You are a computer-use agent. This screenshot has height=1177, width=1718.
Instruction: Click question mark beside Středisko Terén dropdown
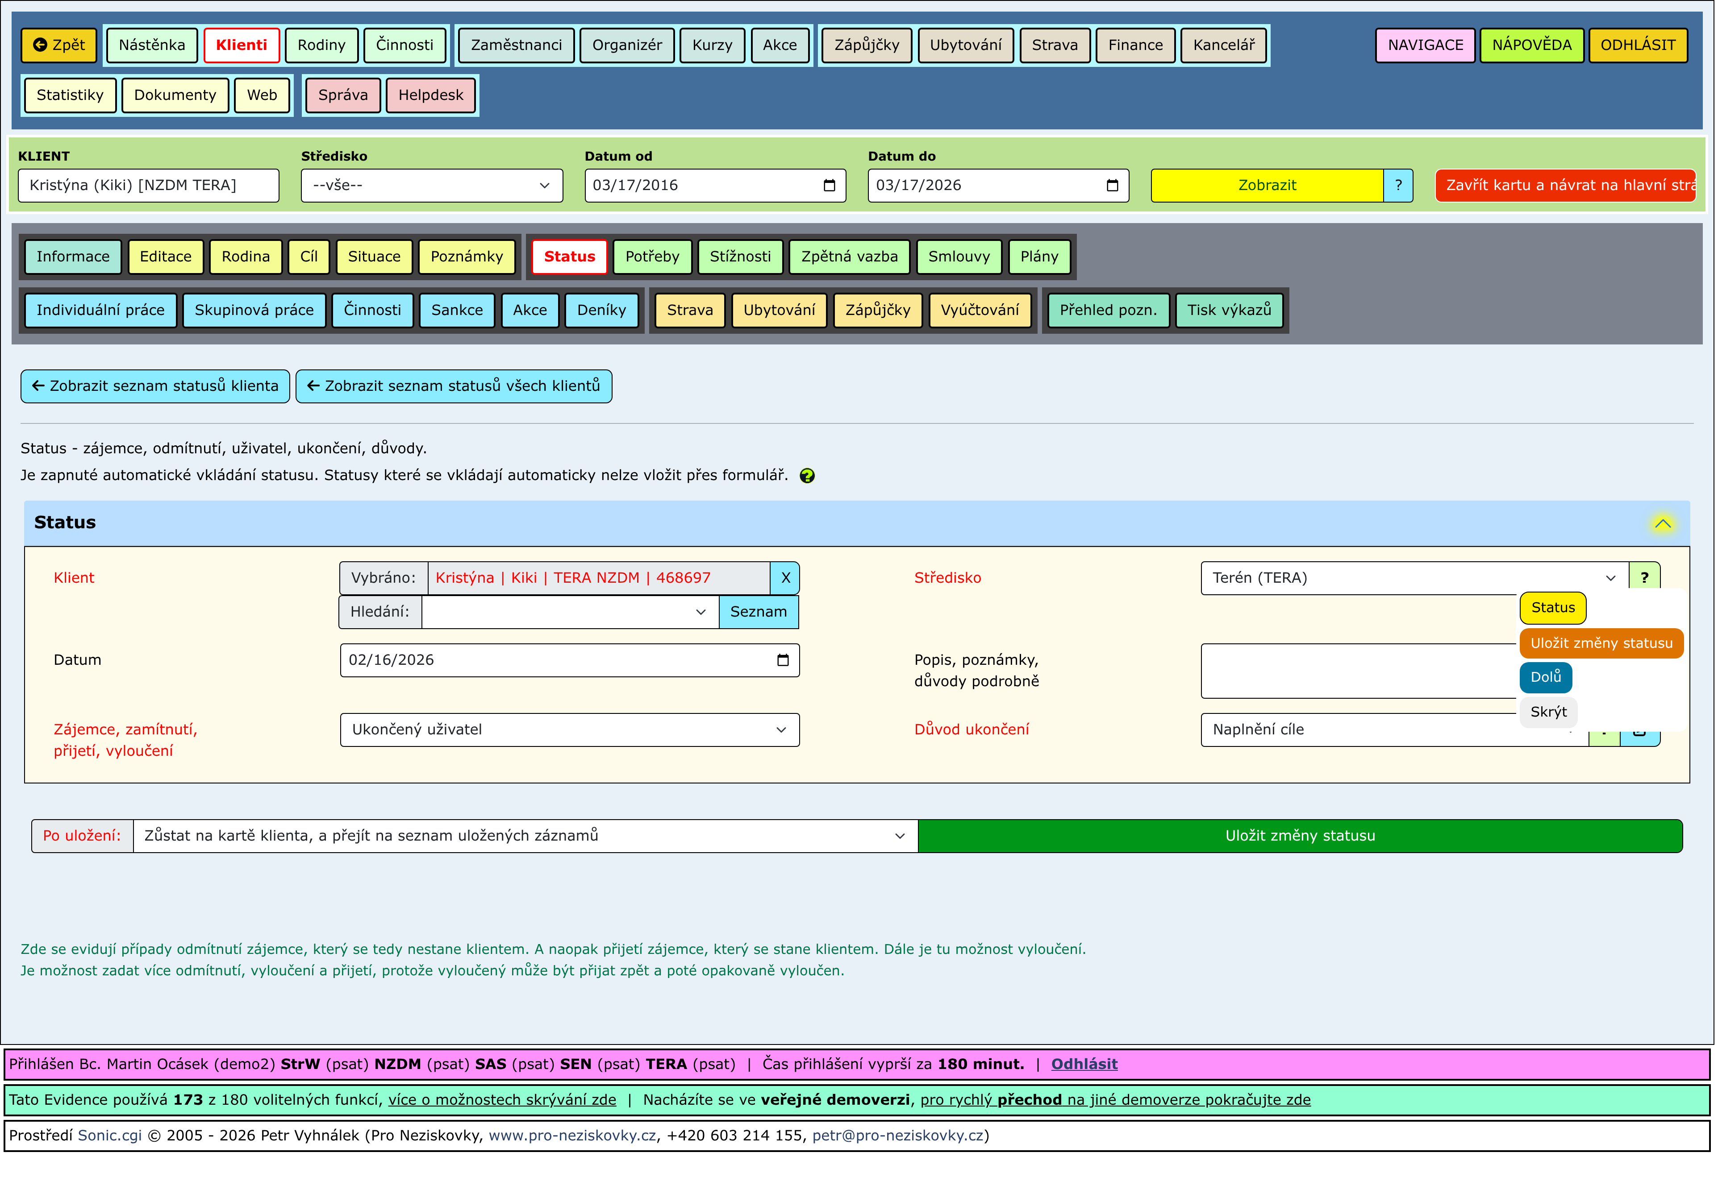tap(1645, 578)
